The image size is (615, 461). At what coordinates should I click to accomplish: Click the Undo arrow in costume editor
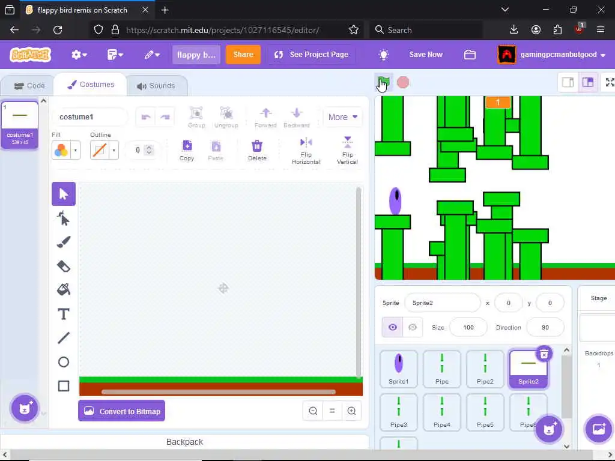146,117
